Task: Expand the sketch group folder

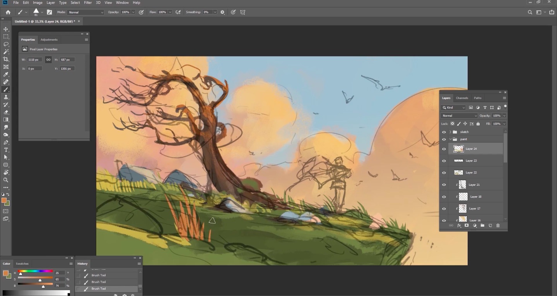Action: [450, 132]
